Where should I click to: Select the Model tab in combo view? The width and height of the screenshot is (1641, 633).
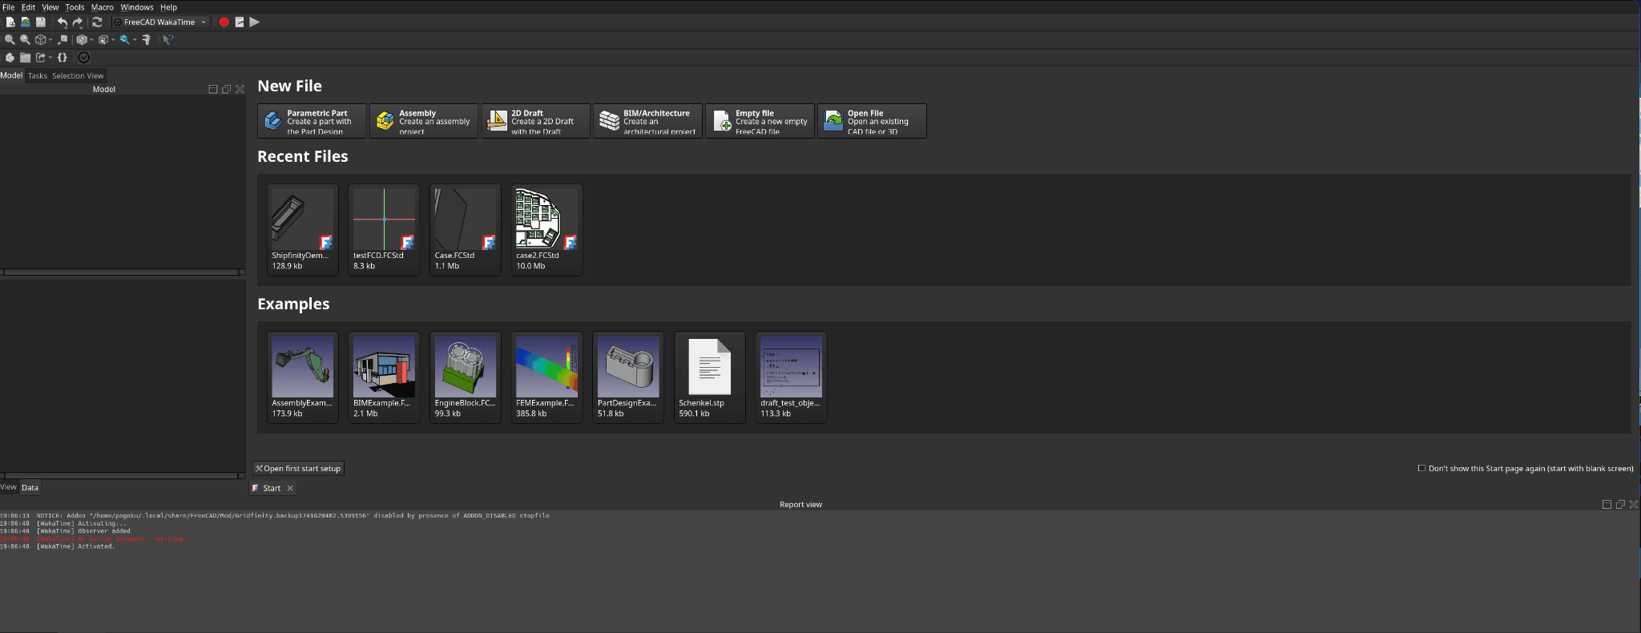11,75
